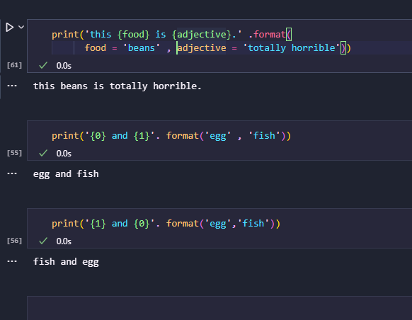
Task: Click success checkmark of cell 61
Action: click(43, 65)
